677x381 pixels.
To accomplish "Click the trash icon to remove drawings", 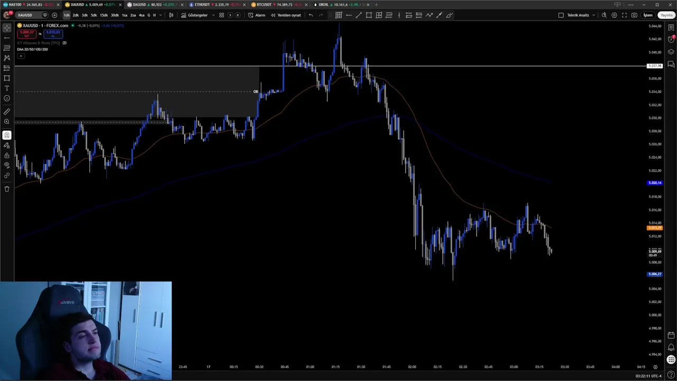I will coord(7,189).
